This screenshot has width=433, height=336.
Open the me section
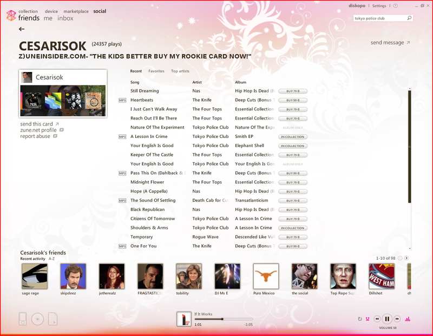pyautogui.click(x=48, y=18)
